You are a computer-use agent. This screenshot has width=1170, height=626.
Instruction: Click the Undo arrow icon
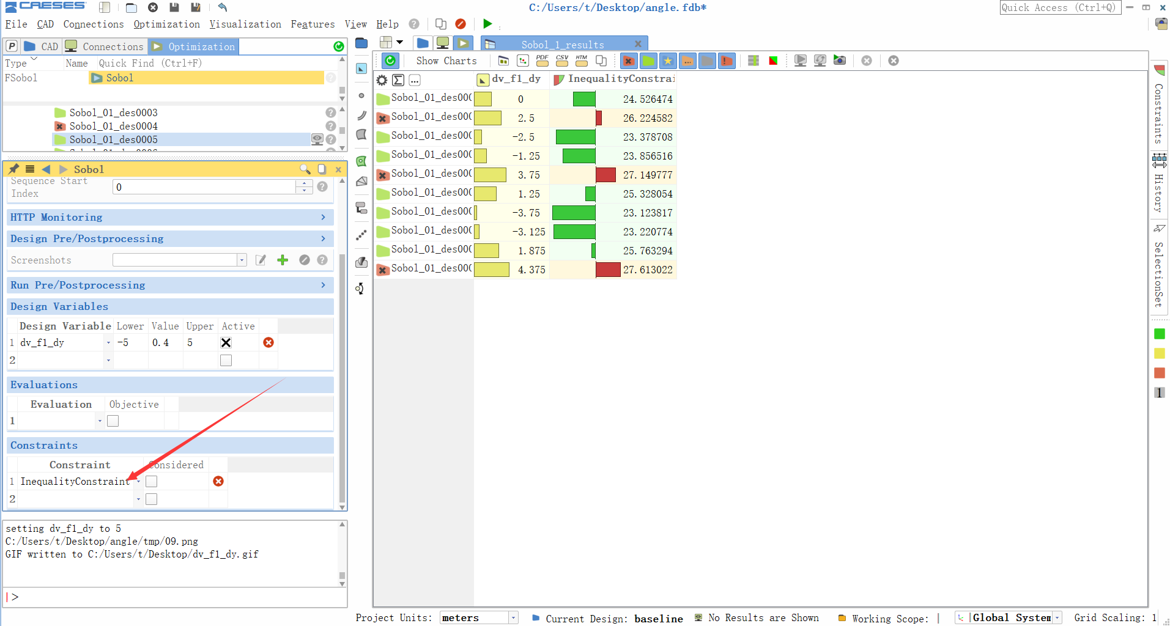(223, 7)
